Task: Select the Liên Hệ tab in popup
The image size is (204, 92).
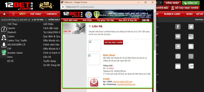Action: [145, 20]
